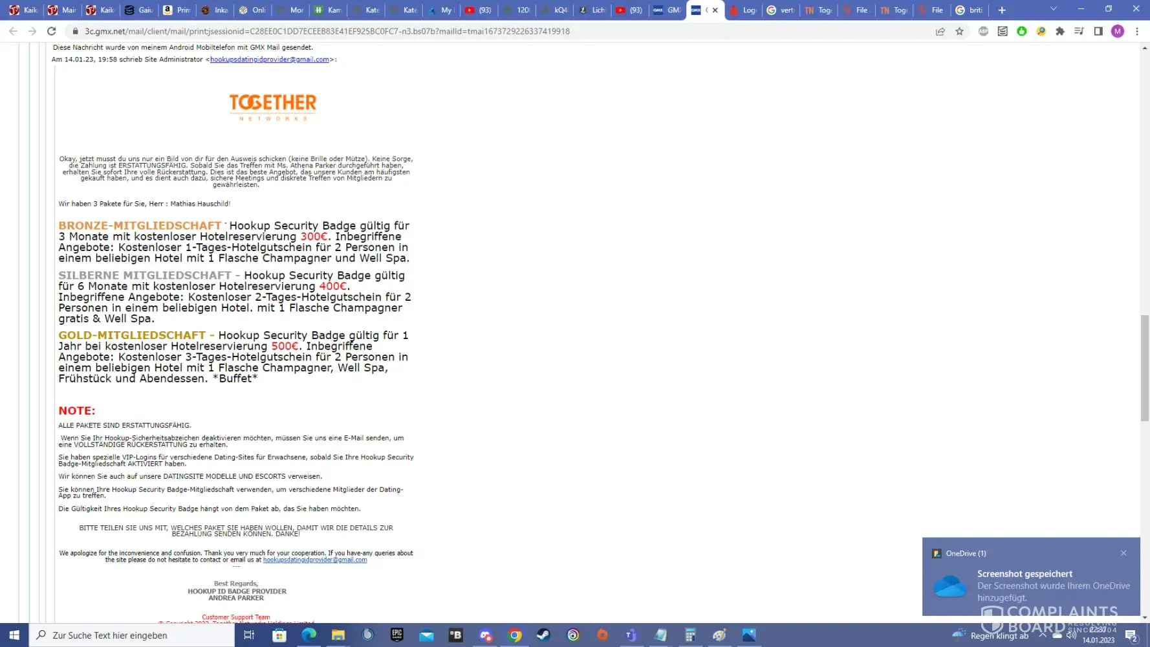Open Epic Games Launcher from the taskbar
Screen dimensions: 1150x647
[397, 635]
